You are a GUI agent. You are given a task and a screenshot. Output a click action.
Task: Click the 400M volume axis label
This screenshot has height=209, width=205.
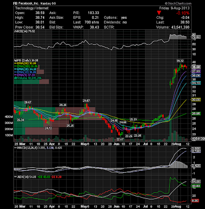pos(9,117)
